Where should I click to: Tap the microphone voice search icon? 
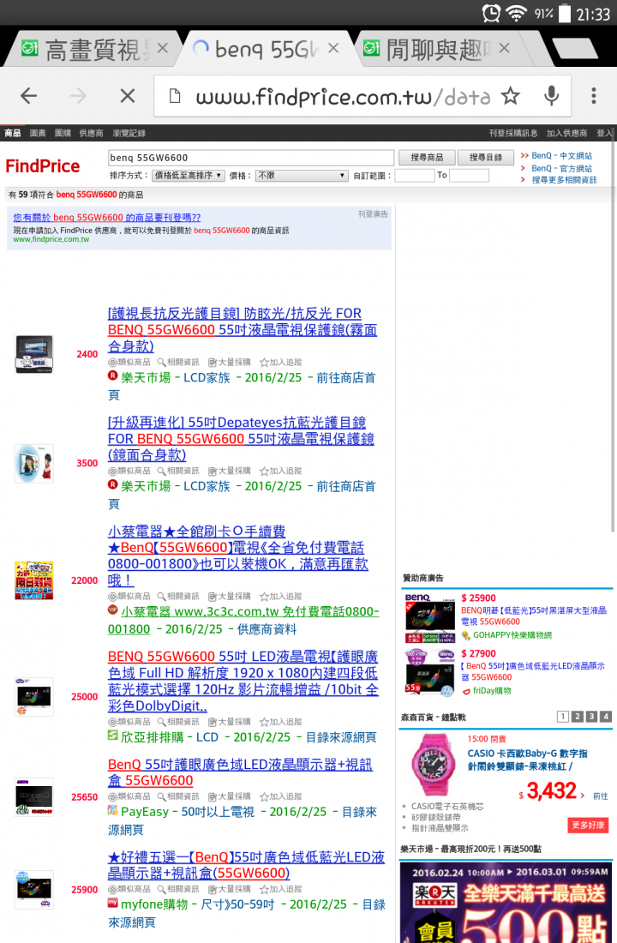point(552,96)
